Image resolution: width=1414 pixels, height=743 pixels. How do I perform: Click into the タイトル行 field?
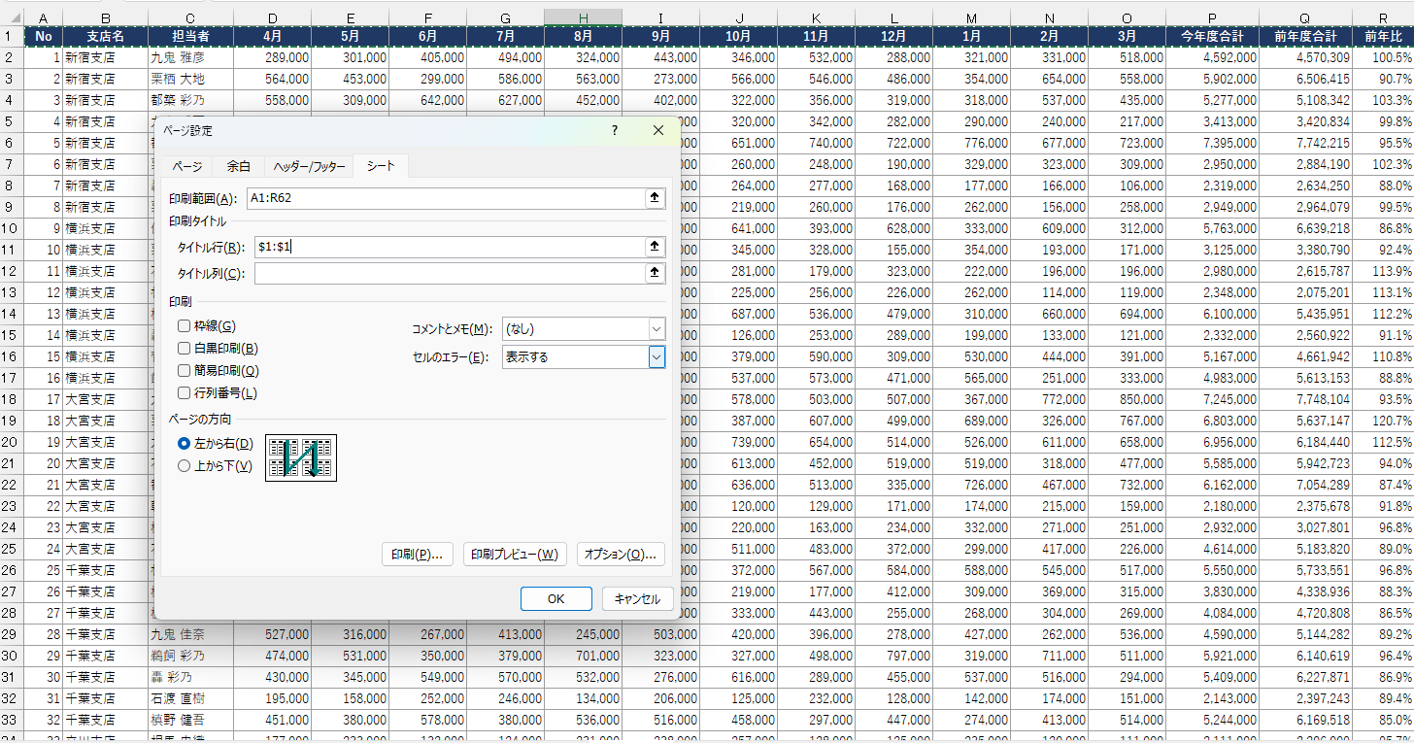tap(450, 247)
